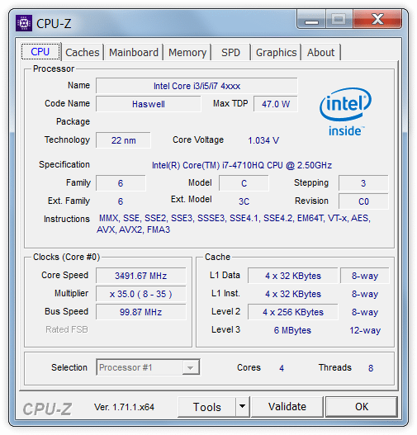
Task: Open the Mainboard tab
Action: point(134,52)
